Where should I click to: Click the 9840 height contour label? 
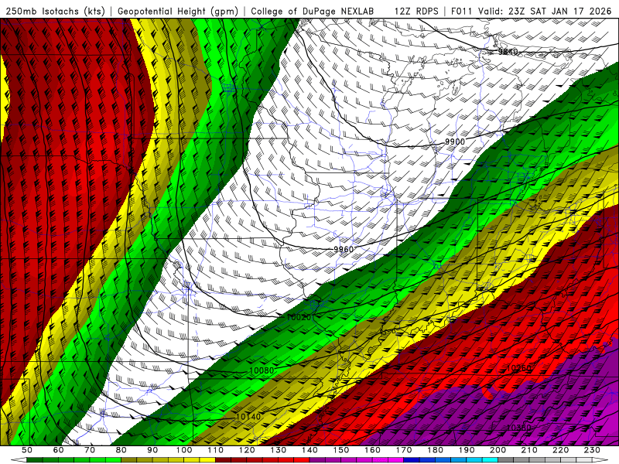pos(508,52)
